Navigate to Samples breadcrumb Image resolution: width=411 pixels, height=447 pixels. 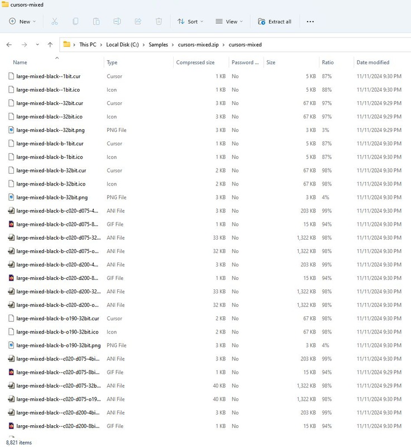tap(159, 45)
